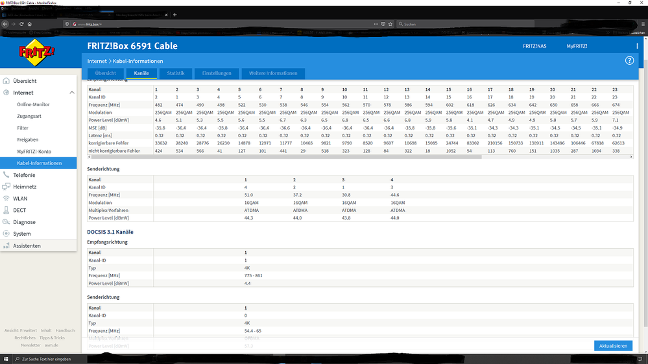This screenshot has width=648, height=364.
Task: Click the browser forward arrow
Action: click(13, 24)
